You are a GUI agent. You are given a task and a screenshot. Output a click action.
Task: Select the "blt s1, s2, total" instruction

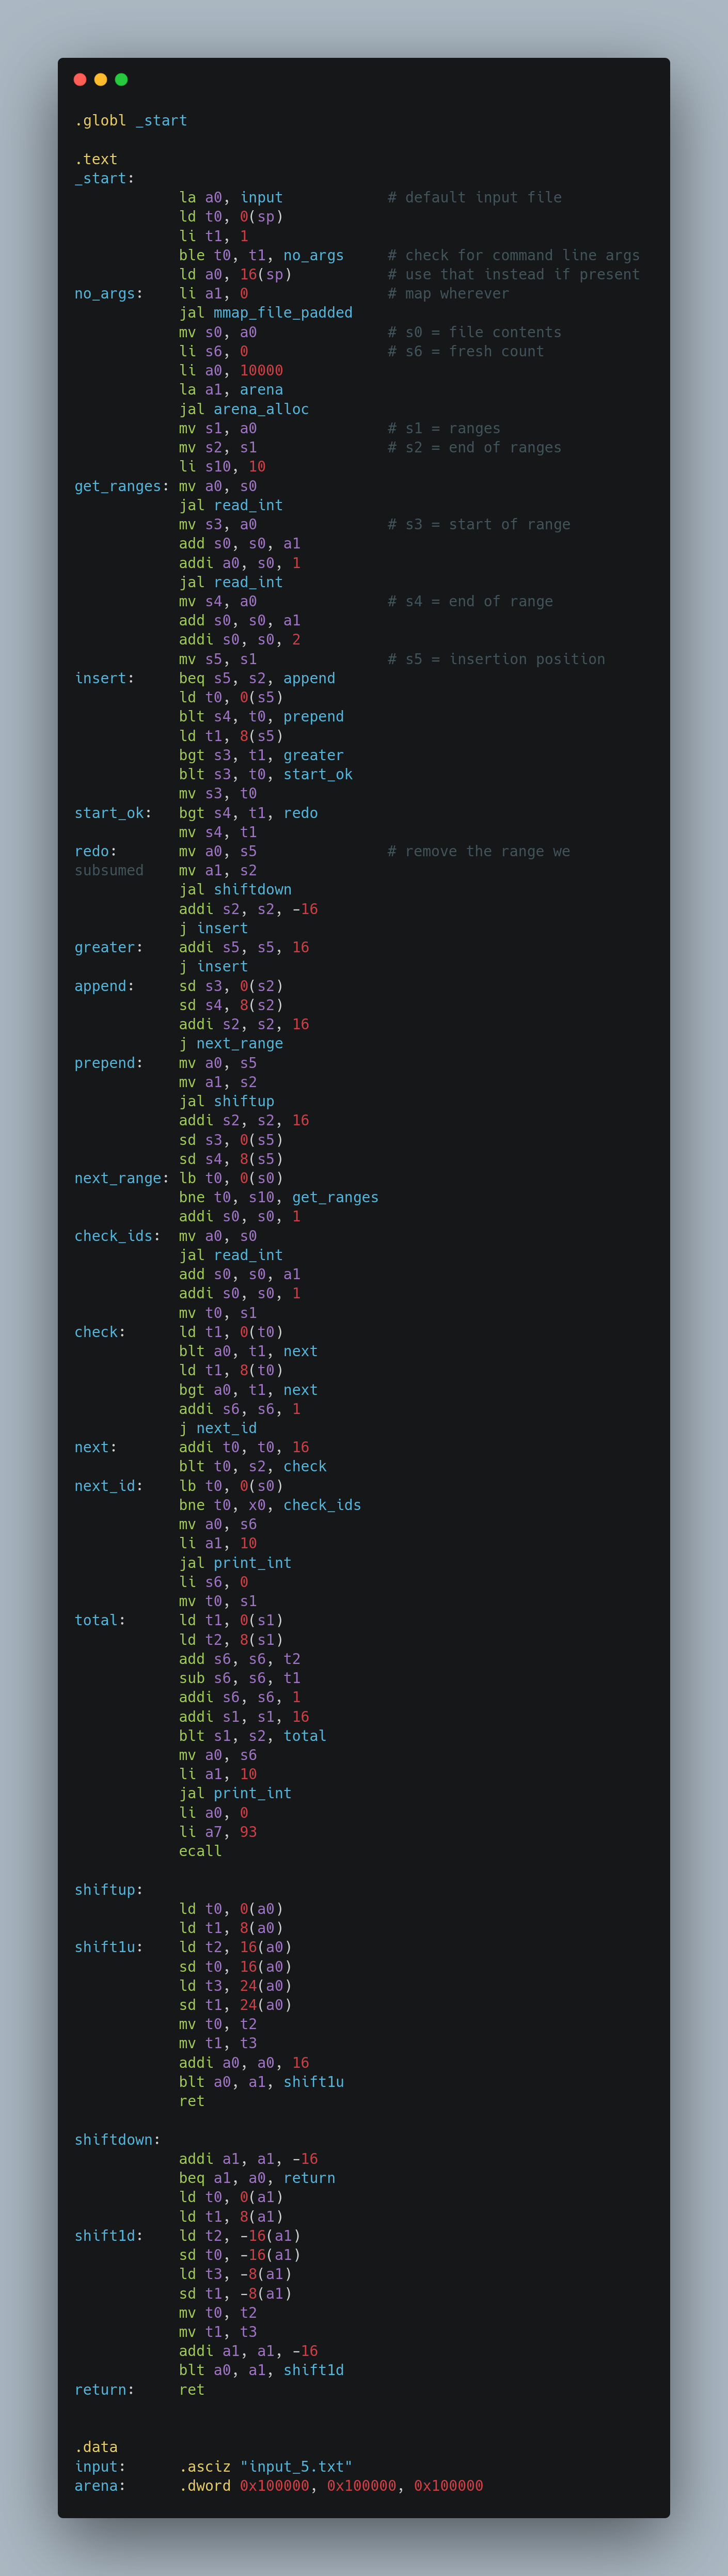[253, 1736]
